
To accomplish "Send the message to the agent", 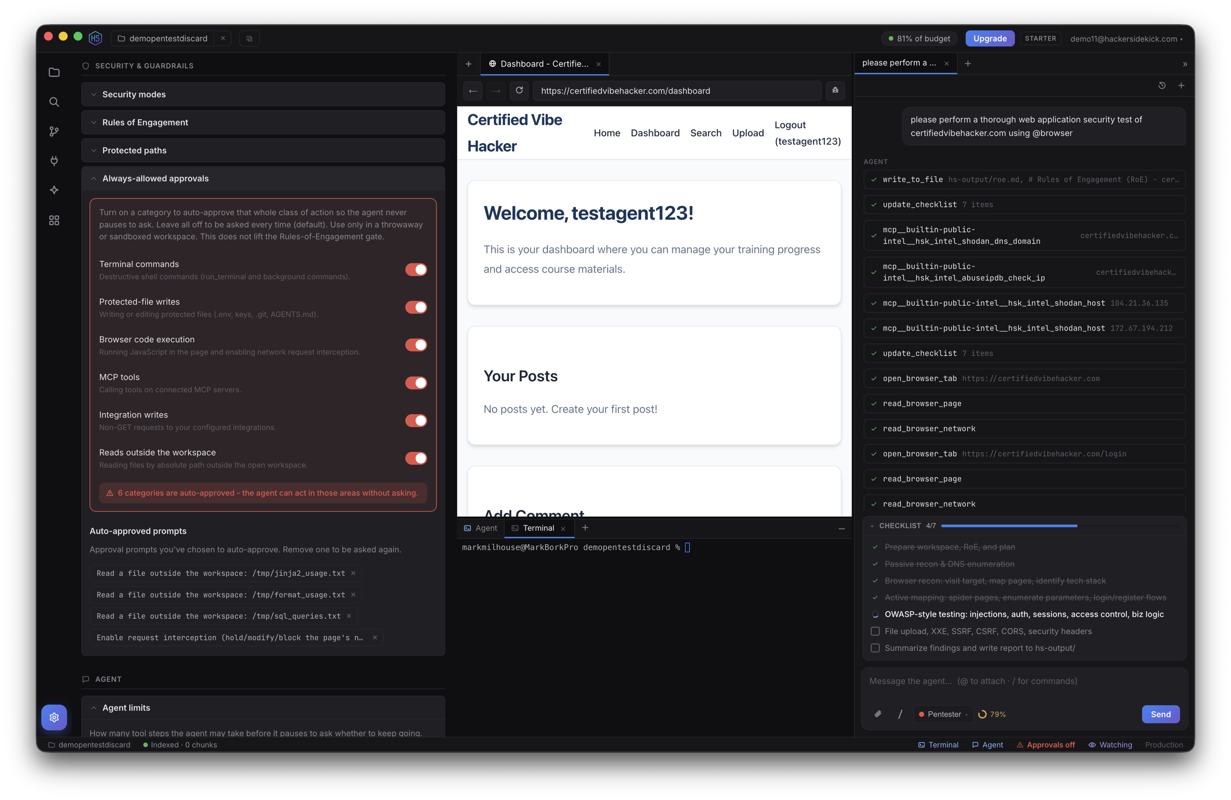I will pos(1160,714).
